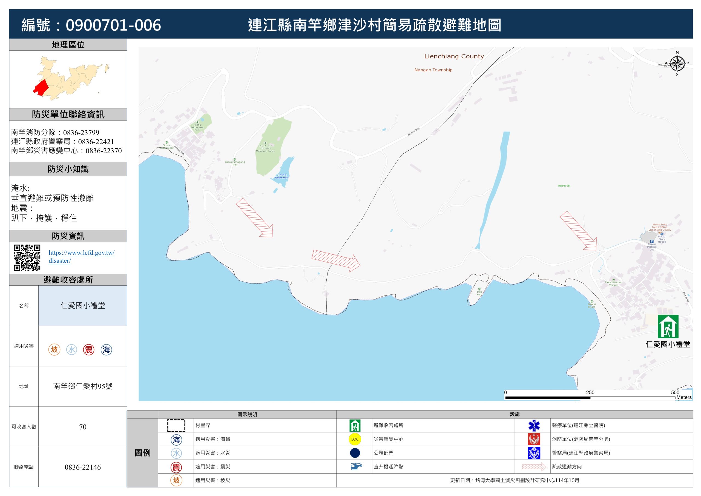Click the Jinsha Reservoir label on the map
The image size is (701, 496).
click(x=281, y=176)
